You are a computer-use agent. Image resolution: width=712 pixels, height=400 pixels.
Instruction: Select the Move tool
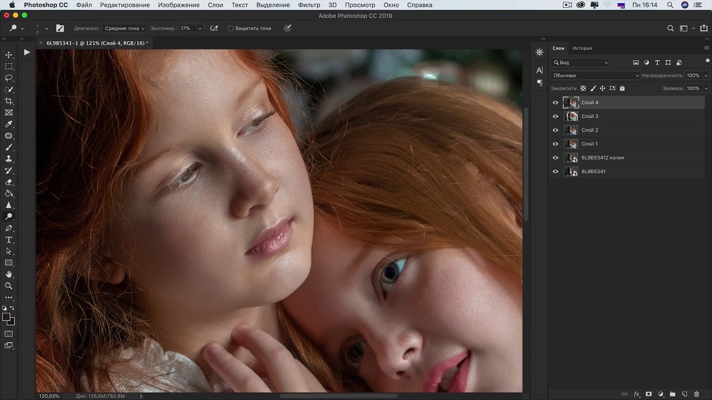tap(9, 54)
